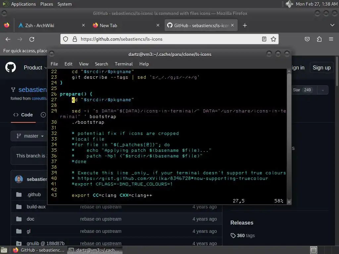Screen dimensions: 339x254
Task: Open the System menu in top panel
Action: tap(65, 4)
